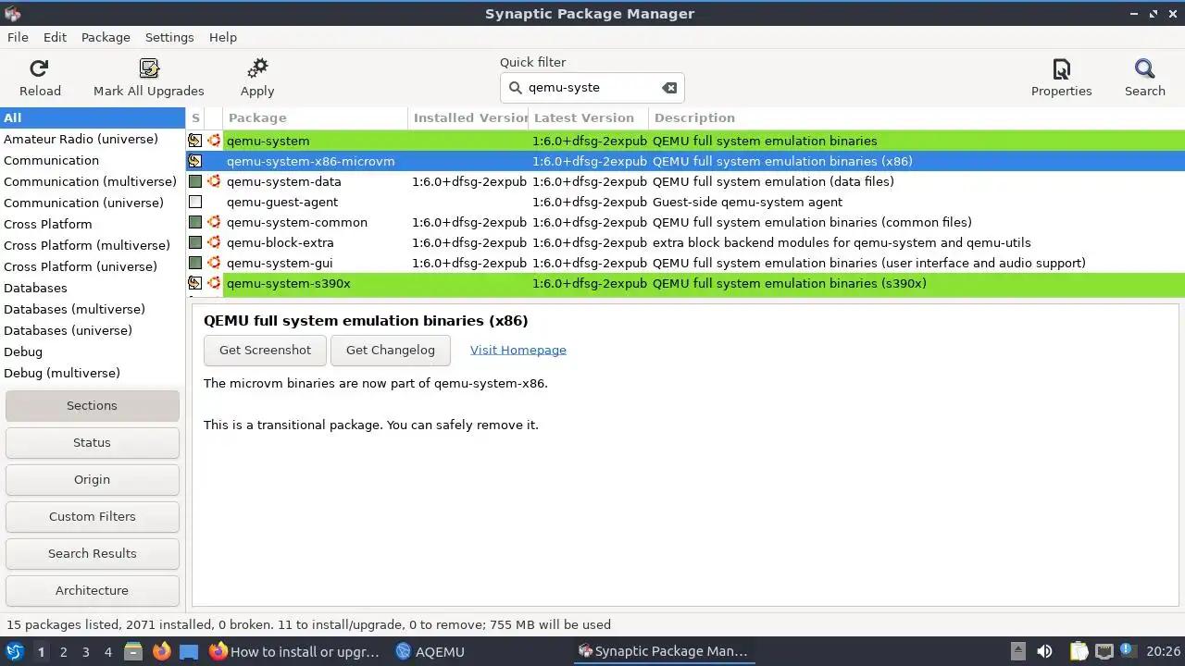Apply the marked changes

257,78
